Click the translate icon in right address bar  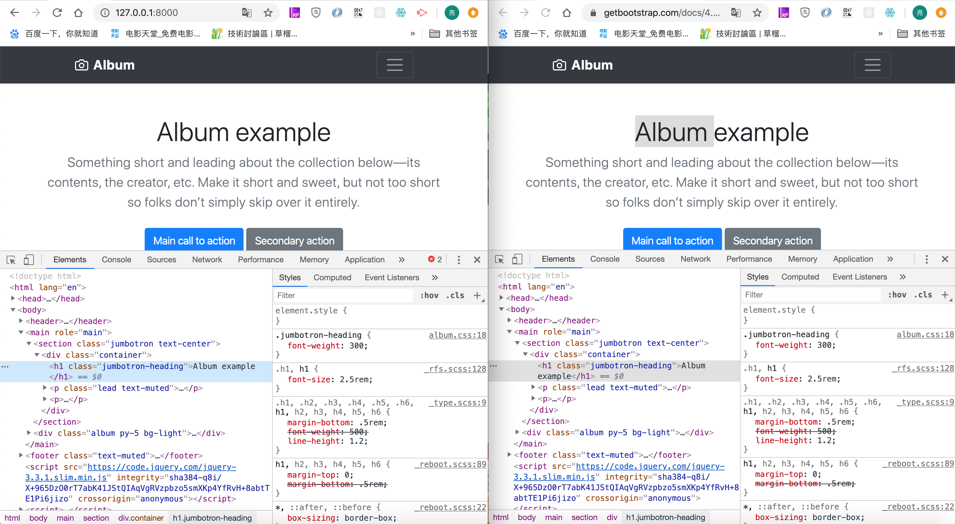pyautogui.click(x=736, y=13)
